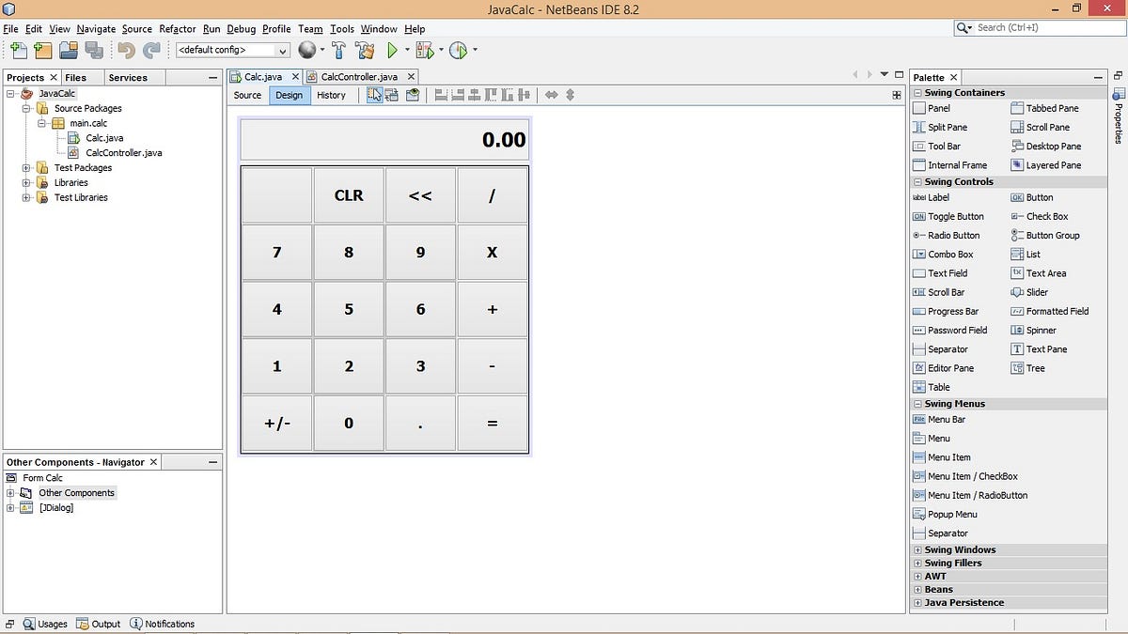Switch to the CalcController.java tab
1128x634 pixels.
(360, 76)
